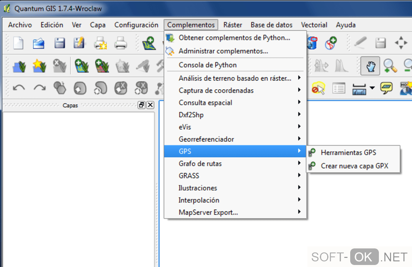Expand MapServer Export submenu
412x267 pixels.
click(235, 212)
